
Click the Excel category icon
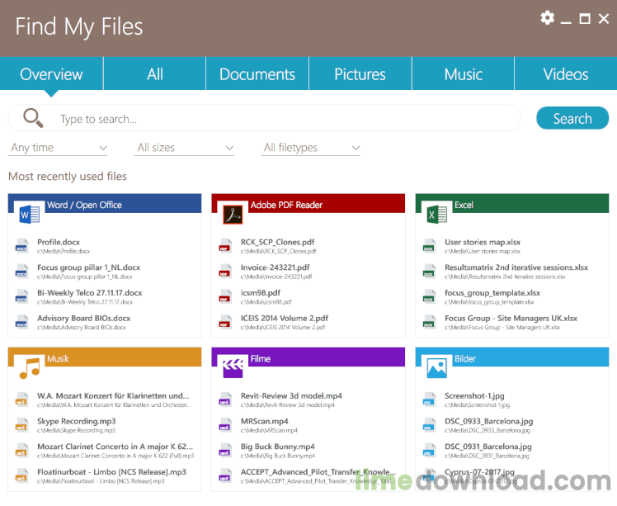436,215
